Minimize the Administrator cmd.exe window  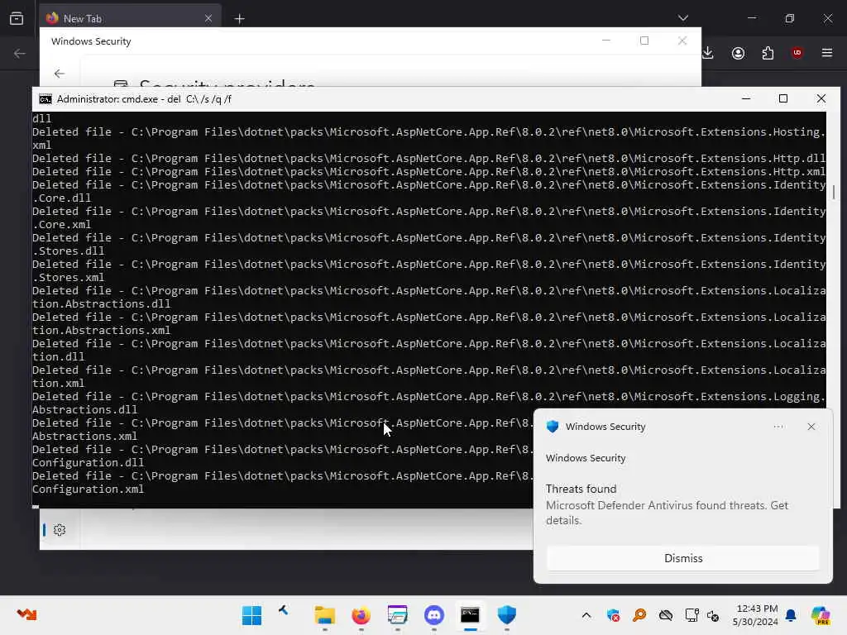pos(746,99)
